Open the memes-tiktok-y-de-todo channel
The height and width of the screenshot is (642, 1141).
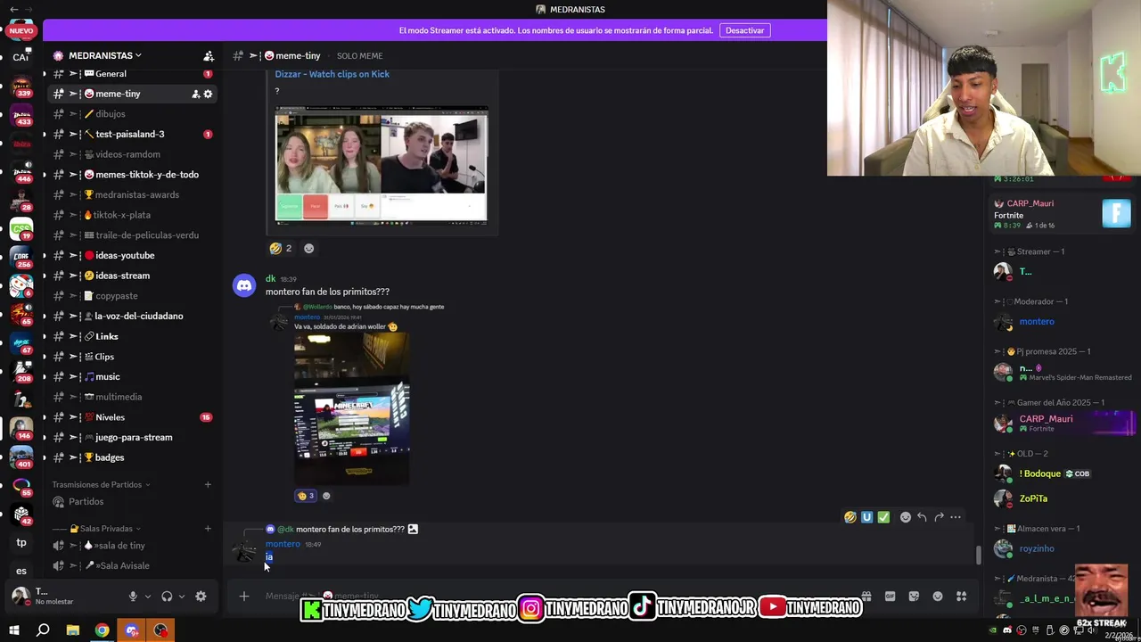click(133, 175)
